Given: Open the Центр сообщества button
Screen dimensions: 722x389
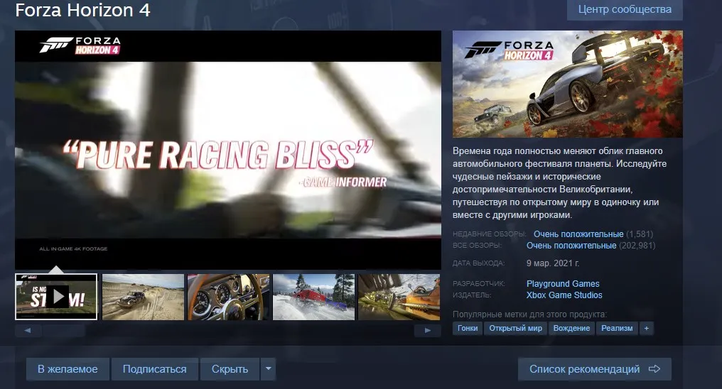Looking at the screenshot, I should click(625, 9).
